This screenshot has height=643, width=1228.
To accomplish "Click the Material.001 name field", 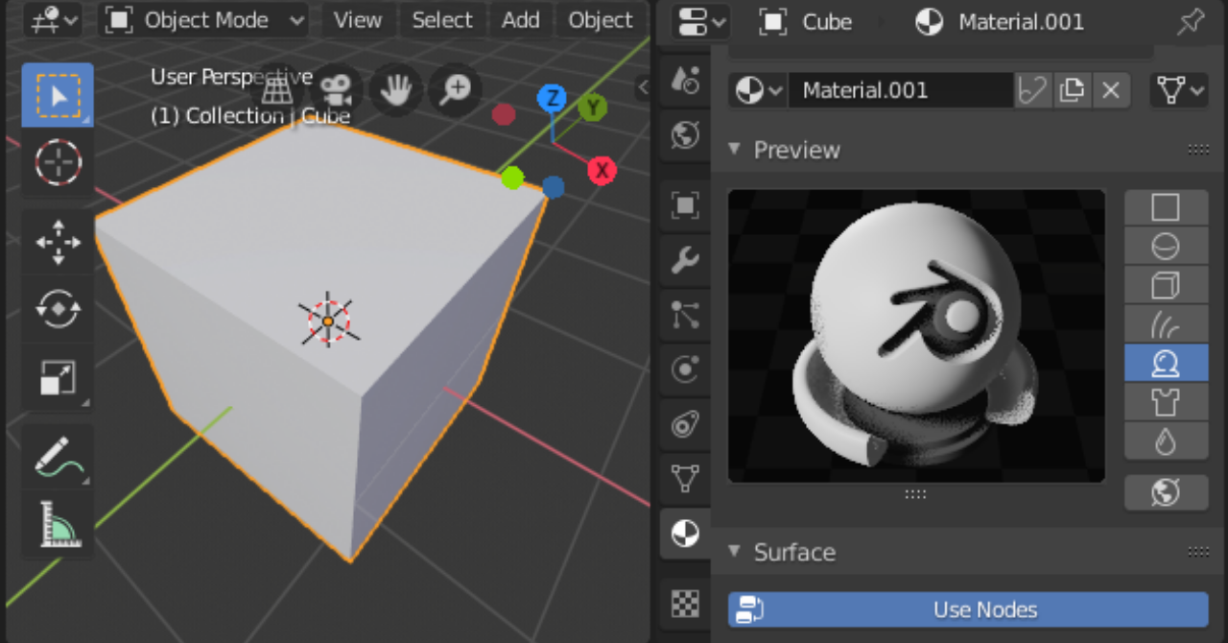I will pos(901,91).
